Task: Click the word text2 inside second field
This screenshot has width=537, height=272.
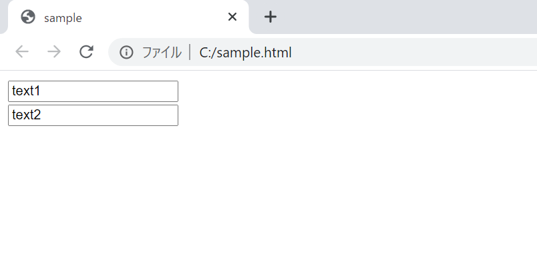Action: point(27,115)
